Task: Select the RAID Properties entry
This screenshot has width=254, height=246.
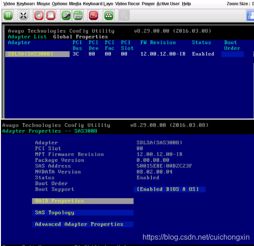Action: point(83,201)
